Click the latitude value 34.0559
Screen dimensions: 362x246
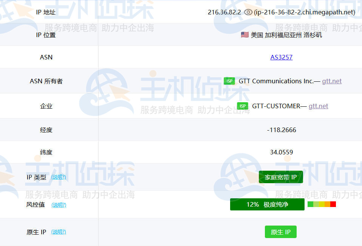coord(281,152)
